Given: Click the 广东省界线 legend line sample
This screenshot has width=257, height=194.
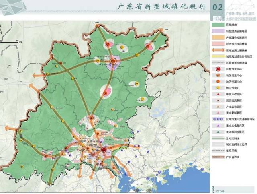Looking at the screenshot, I should coord(218,157).
